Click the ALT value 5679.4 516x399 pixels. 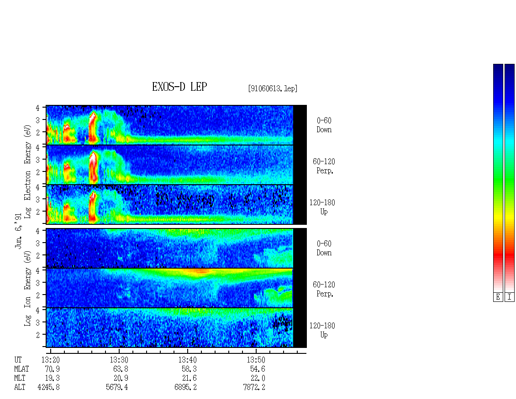tap(117, 388)
